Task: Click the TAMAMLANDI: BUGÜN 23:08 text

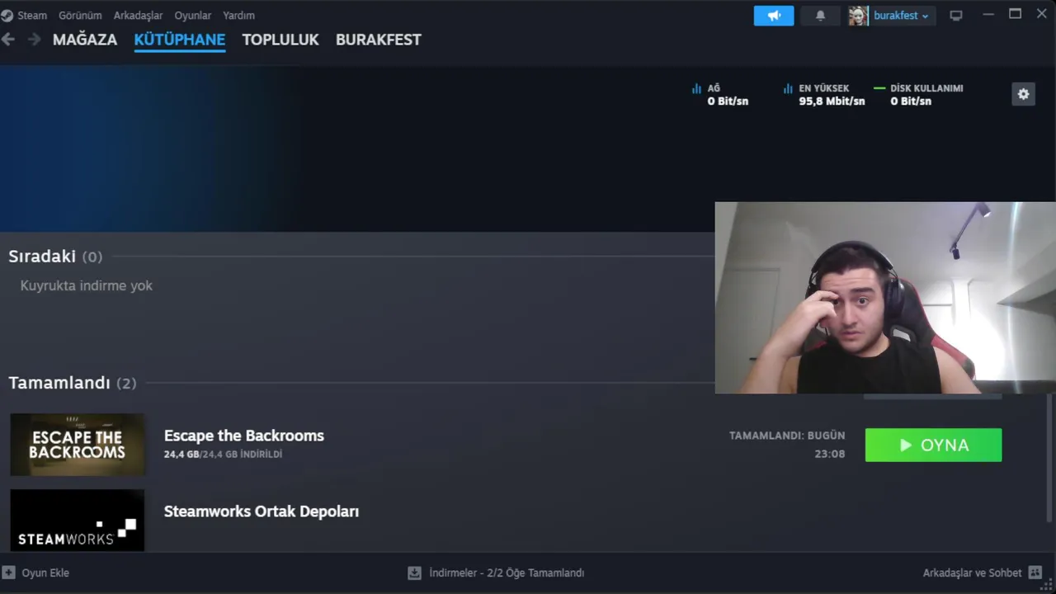Action: pos(787,445)
